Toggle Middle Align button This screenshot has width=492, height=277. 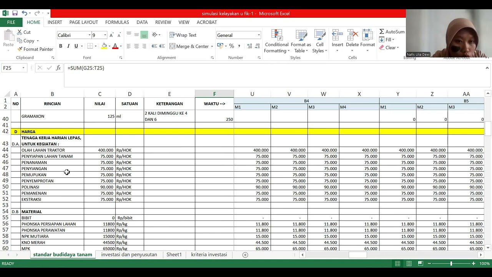tap(136, 35)
